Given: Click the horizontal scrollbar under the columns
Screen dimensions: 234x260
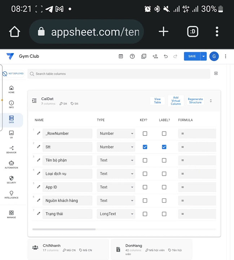Looking at the screenshot, I should click(64, 229).
